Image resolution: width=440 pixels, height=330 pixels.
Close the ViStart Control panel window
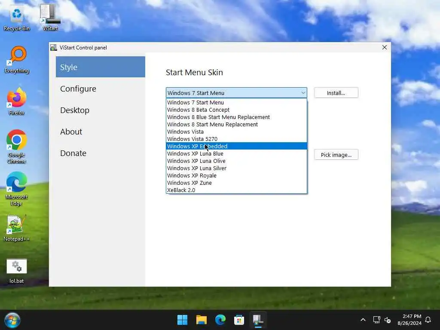coord(385,47)
